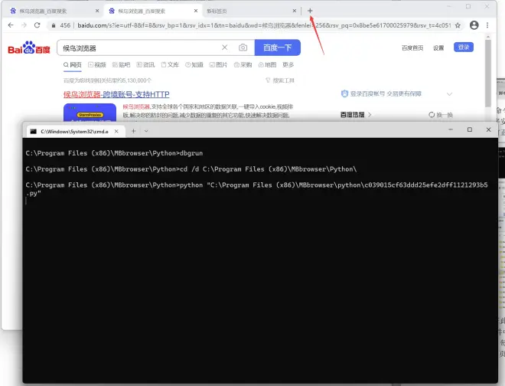This screenshot has width=505, height=386.
Task: Go back using the browser back arrow
Action: coord(11,25)
